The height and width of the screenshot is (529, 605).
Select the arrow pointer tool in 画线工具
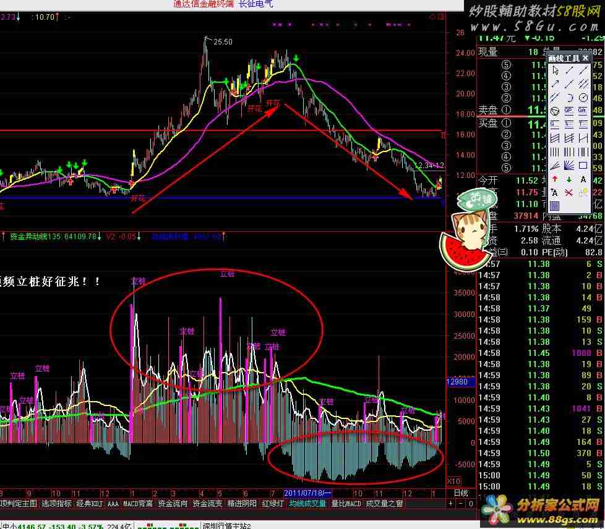pos(555,70)
